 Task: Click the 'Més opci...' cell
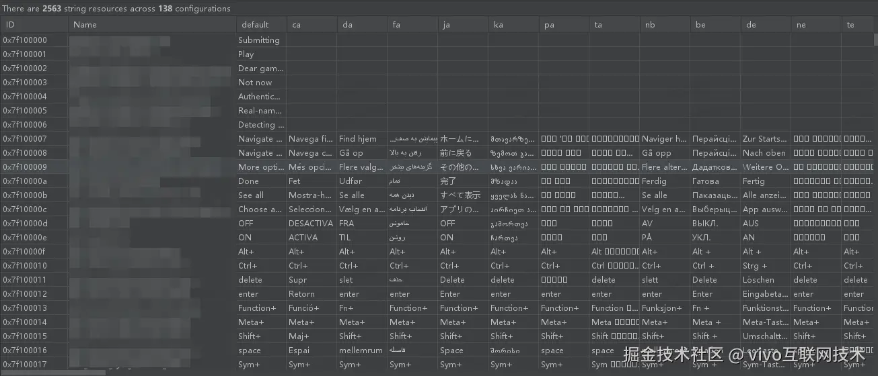[x=312, y=167]
